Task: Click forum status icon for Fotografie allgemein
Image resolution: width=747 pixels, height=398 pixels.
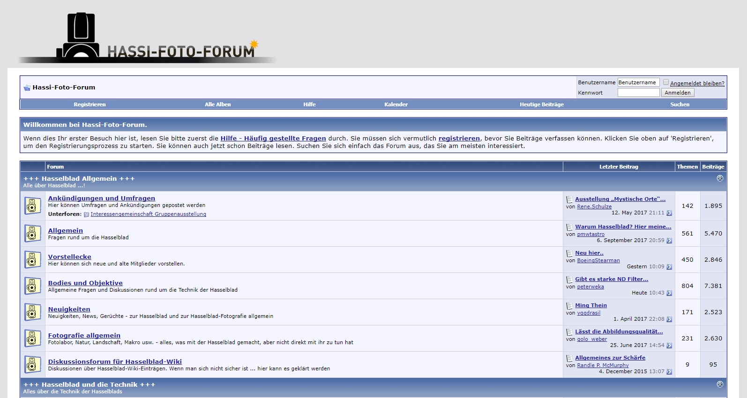Action: pos(32,338)
